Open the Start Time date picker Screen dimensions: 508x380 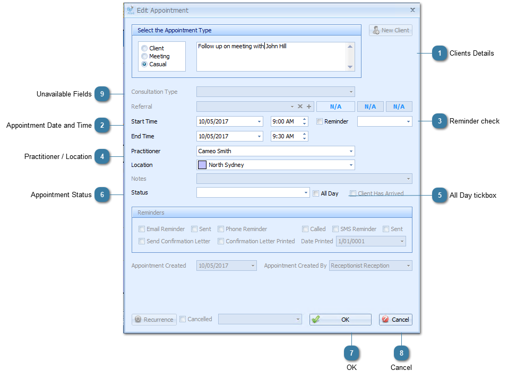[259, 121]
